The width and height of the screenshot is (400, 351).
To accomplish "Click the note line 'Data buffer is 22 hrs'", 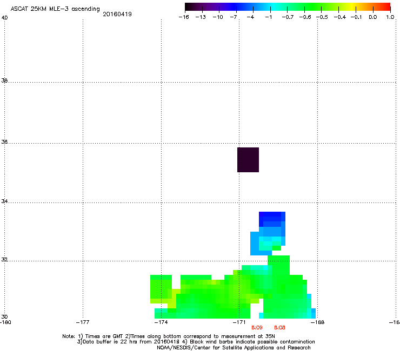I will click(196, 342).
